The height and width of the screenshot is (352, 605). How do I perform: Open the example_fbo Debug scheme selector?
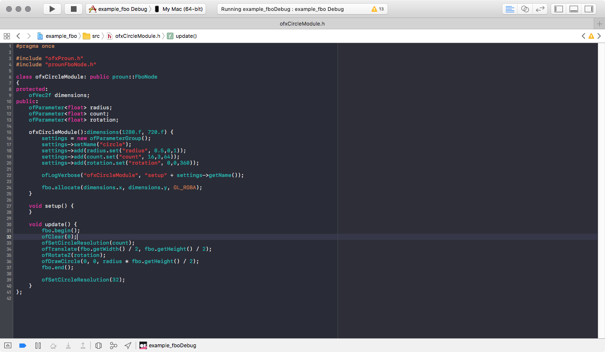click(118, 9)
